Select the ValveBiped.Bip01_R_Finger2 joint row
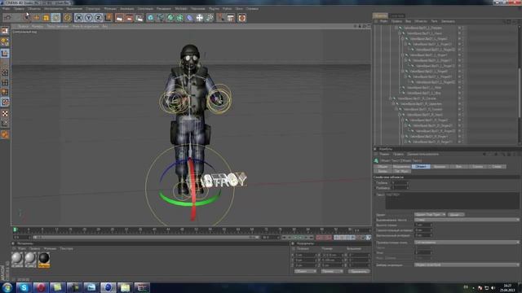 coord(428,120)
